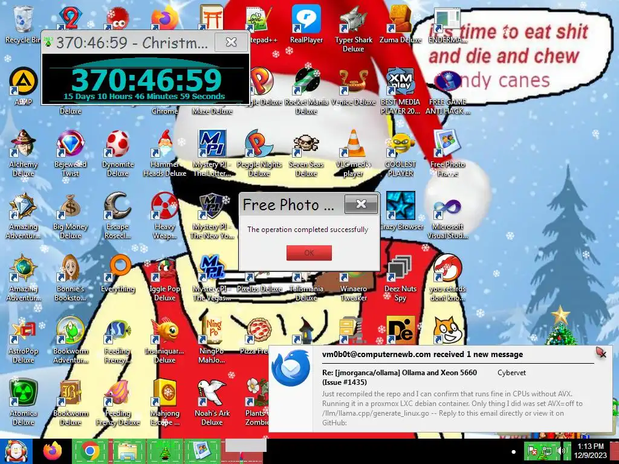The height and width of the screenshot is (464, 619).
Task: Open Rocket Mania Deluxe shortcut
Action: (x=306, y=91)
